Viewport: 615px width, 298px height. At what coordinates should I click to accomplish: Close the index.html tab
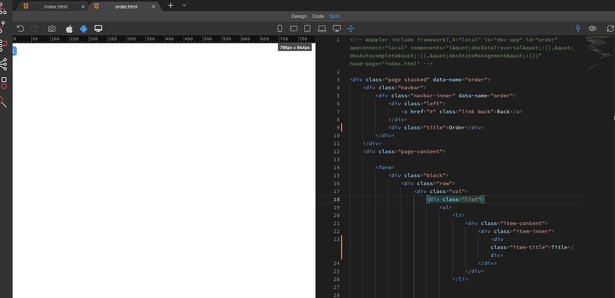click(83, 6)
